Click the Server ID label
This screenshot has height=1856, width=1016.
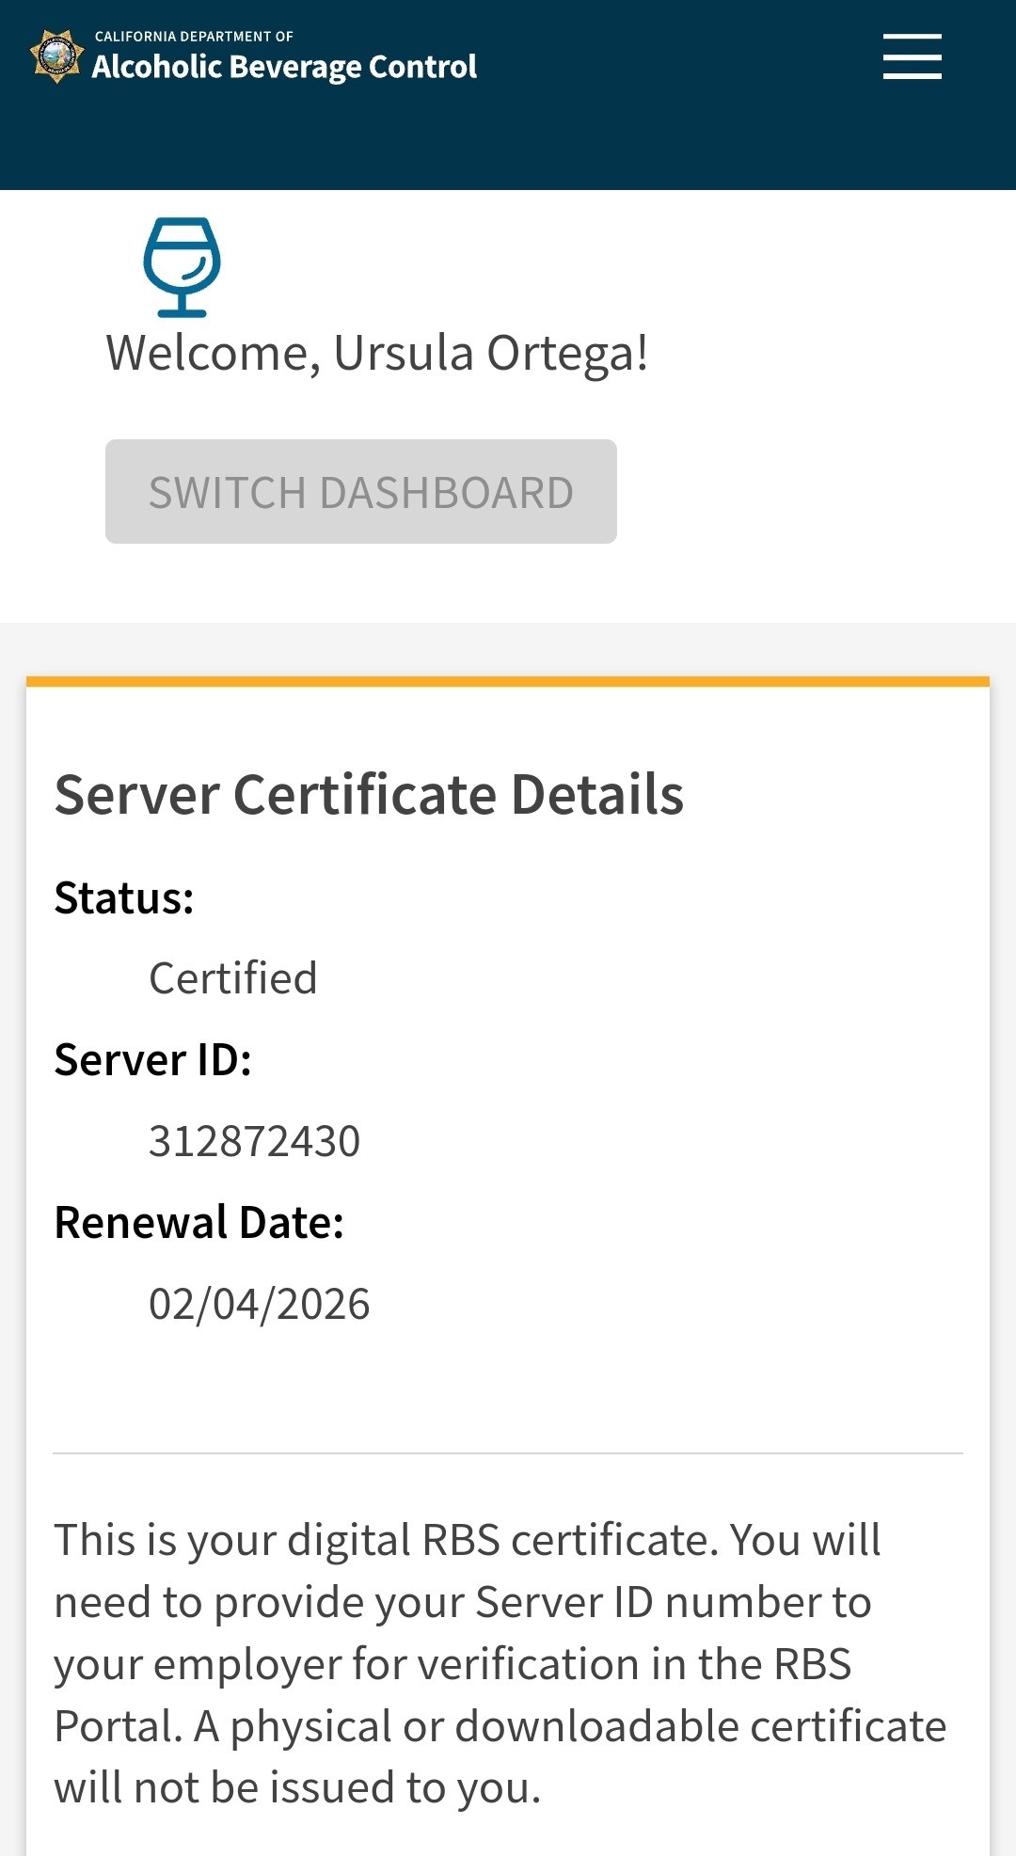pyautogui.click(x=152, y=1060)
